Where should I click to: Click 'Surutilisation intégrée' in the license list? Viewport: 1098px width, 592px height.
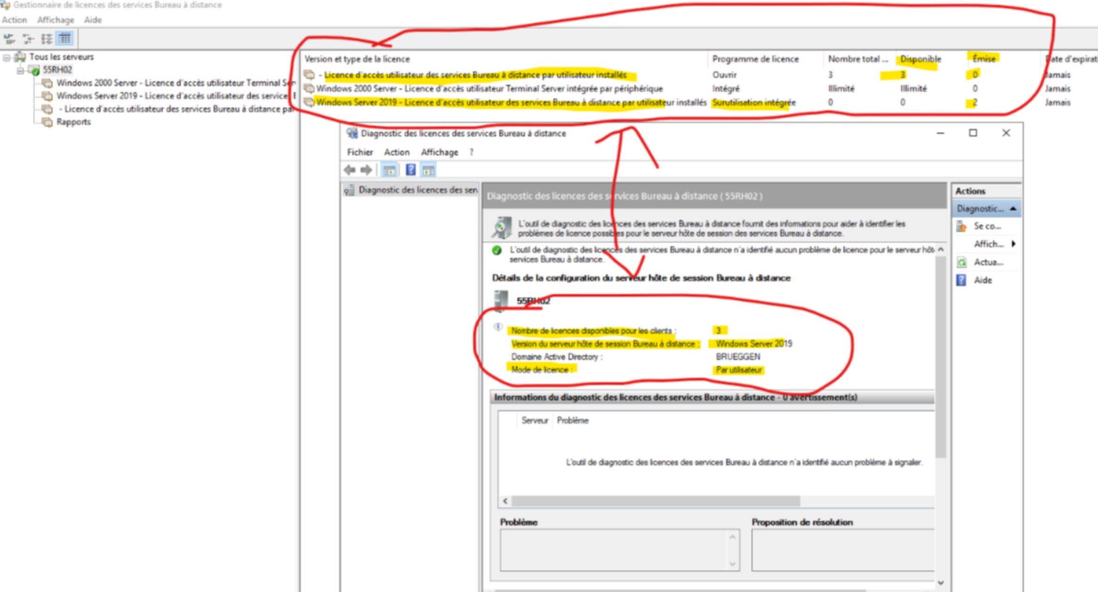pyautogui.click(x=754, y=102)
